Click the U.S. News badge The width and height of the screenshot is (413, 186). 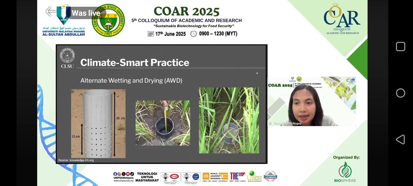270,176
